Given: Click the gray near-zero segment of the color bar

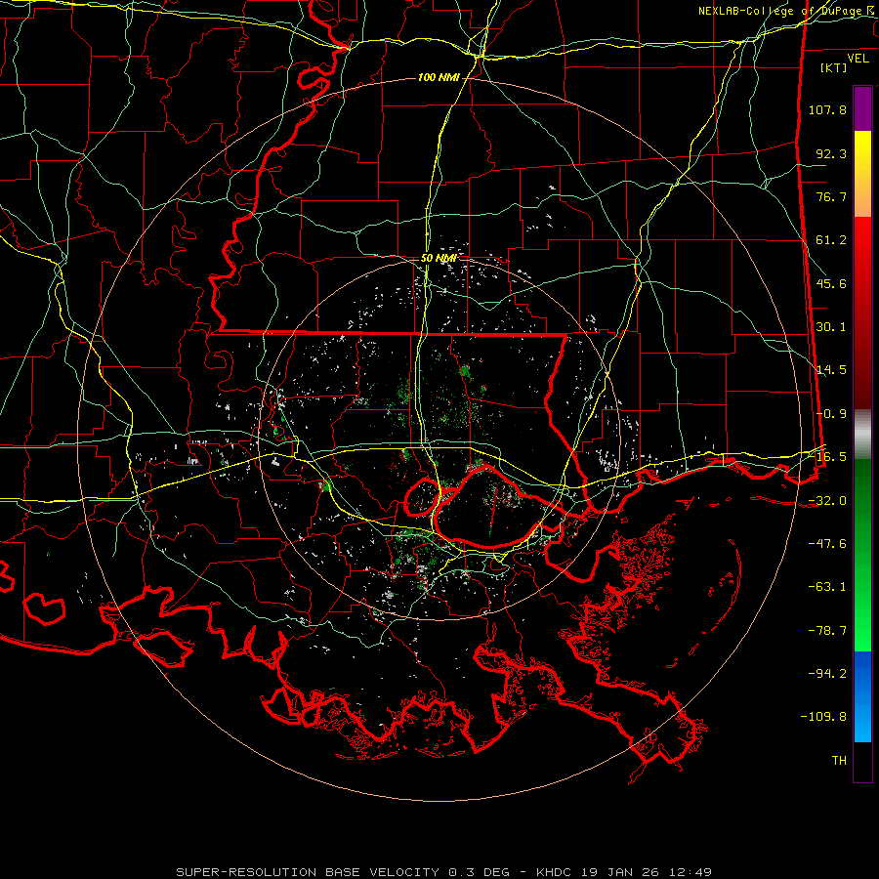Looking at the screenshot, I should [x=862, y=435].
